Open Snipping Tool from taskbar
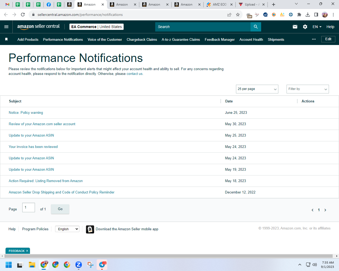 (90, 265)
